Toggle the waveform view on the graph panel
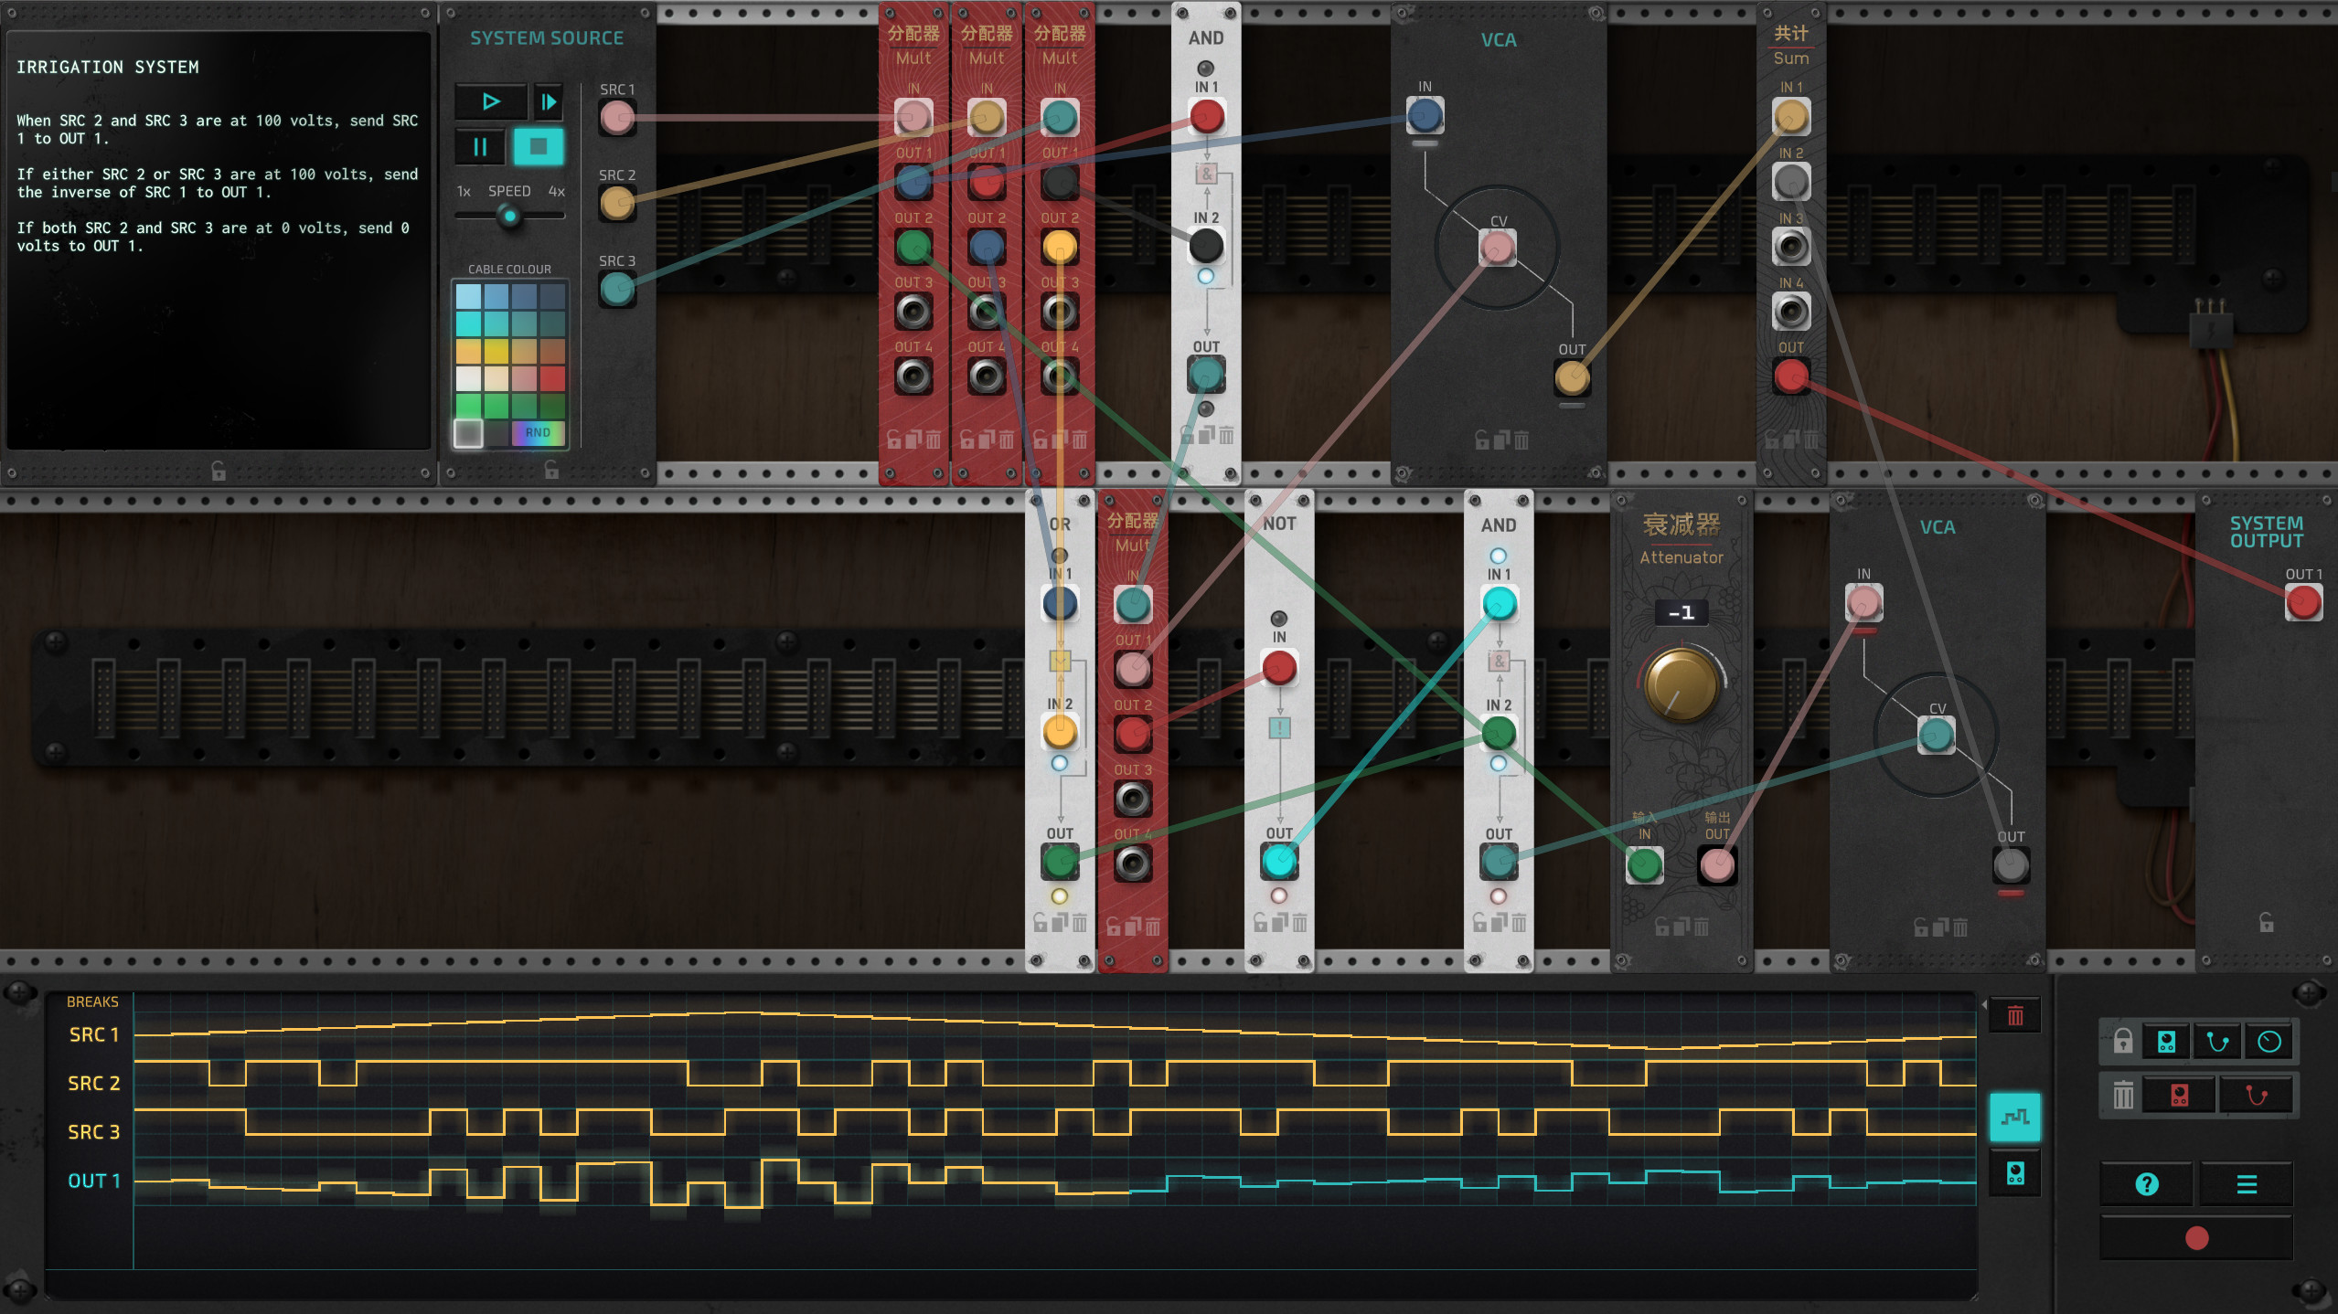The image size is (2338, 1314). click(2017, 1117)
